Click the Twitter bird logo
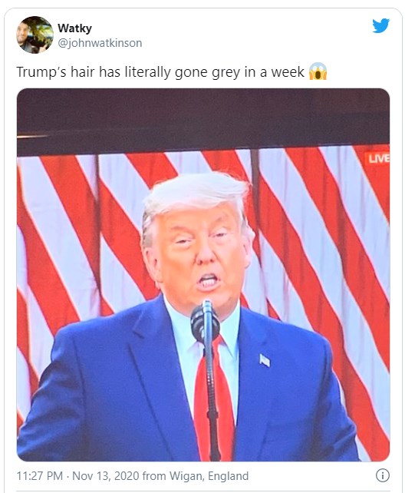Screen dimensions: 415x493 tap(380, 25)
